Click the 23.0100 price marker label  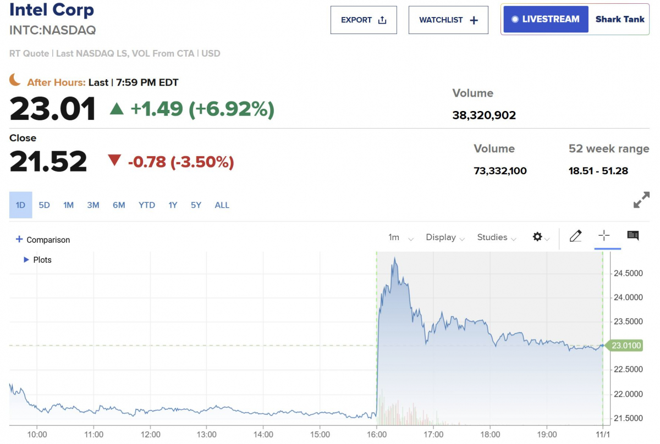click(627, 346)
